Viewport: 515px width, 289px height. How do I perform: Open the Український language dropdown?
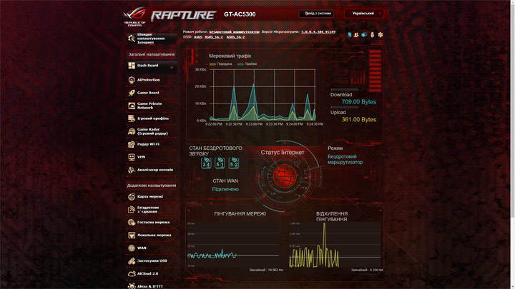[x=364, y=14]
